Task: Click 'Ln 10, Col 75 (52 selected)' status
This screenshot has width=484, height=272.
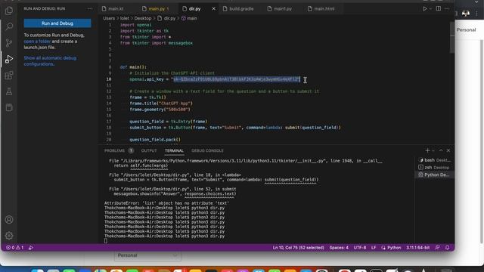Action: [x=298, y=247]
